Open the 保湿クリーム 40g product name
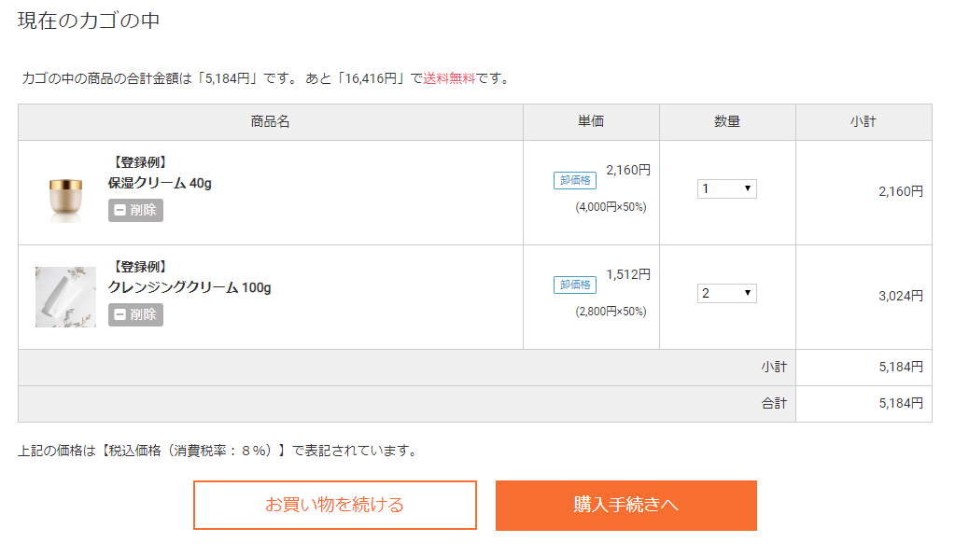The width and height of the screenshot is (955, 556). (x=160, y=183)
